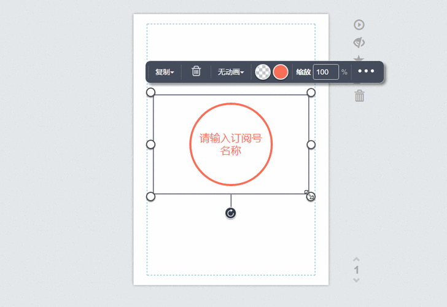Click the trash icon in the floating toolbar

click(x=196, y=72)
